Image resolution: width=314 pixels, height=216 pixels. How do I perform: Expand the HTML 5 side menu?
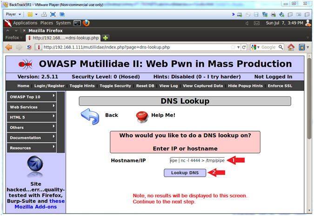point(32,117)
